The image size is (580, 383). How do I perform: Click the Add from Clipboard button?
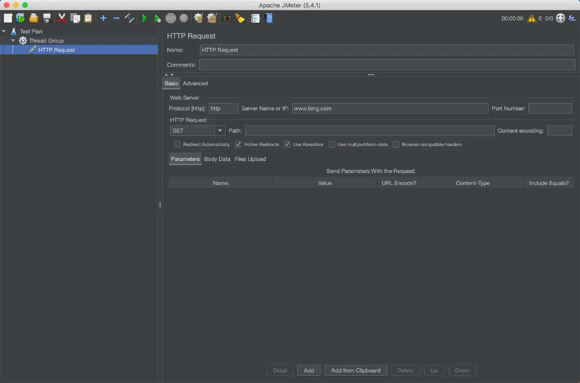pyautogui.click(x=355, y=370)
